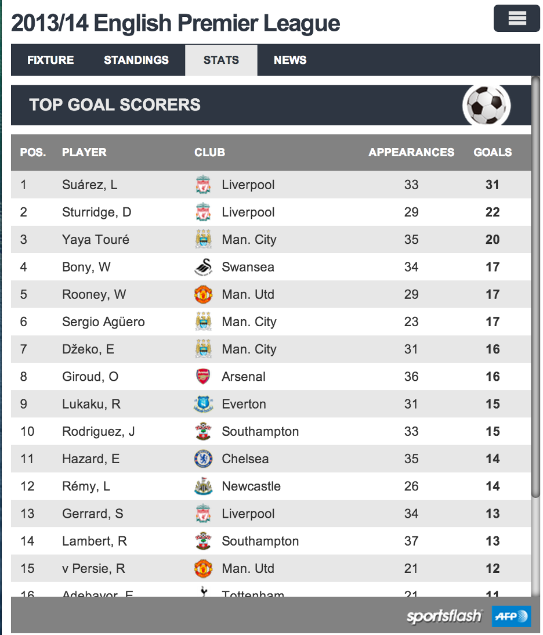Click Man. Utd crest beside Rooney
Screen dimensions: 543x635
pyautogui.click(x=203, y=294)
